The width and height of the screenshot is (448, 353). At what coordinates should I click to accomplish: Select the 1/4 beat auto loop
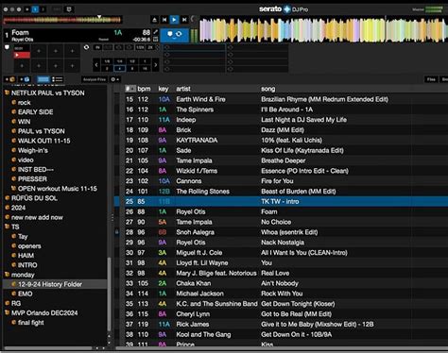pyautogui.click(x=119, y=61)
